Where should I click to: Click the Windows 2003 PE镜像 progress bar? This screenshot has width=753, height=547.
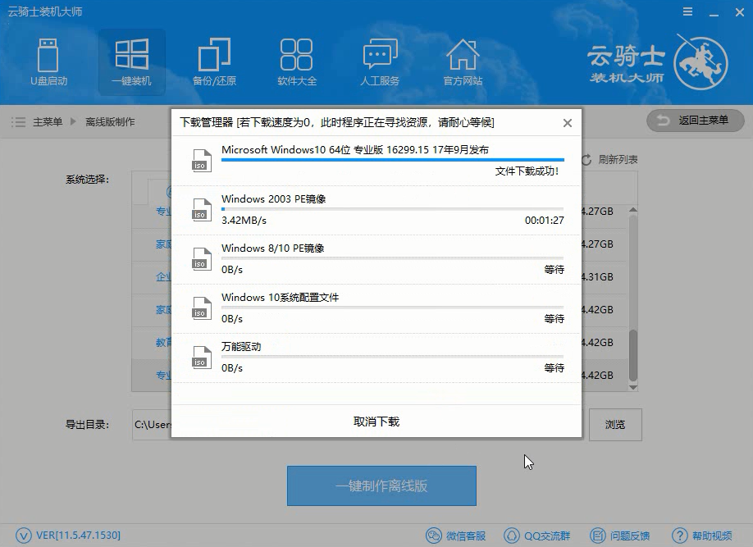click(x=392, y=209)
